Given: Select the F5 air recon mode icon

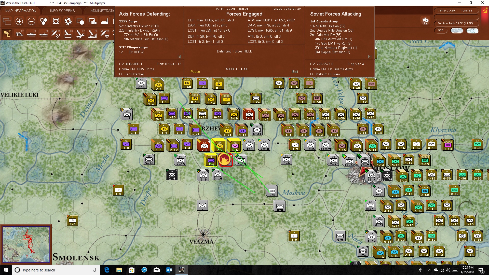Looking at the screenshot, I should (56, 34).
